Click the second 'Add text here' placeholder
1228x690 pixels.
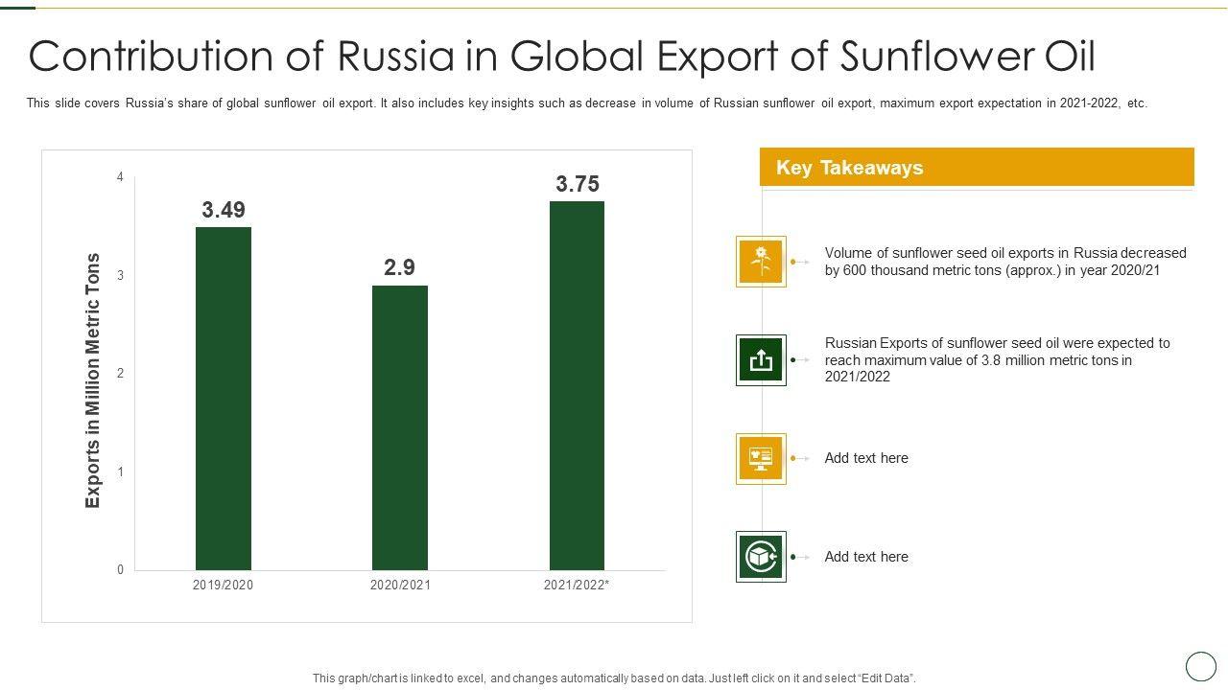pos(866,557)
